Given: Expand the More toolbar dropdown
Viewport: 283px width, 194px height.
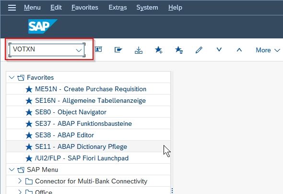Looking at the screenshot, I should 268,50.
